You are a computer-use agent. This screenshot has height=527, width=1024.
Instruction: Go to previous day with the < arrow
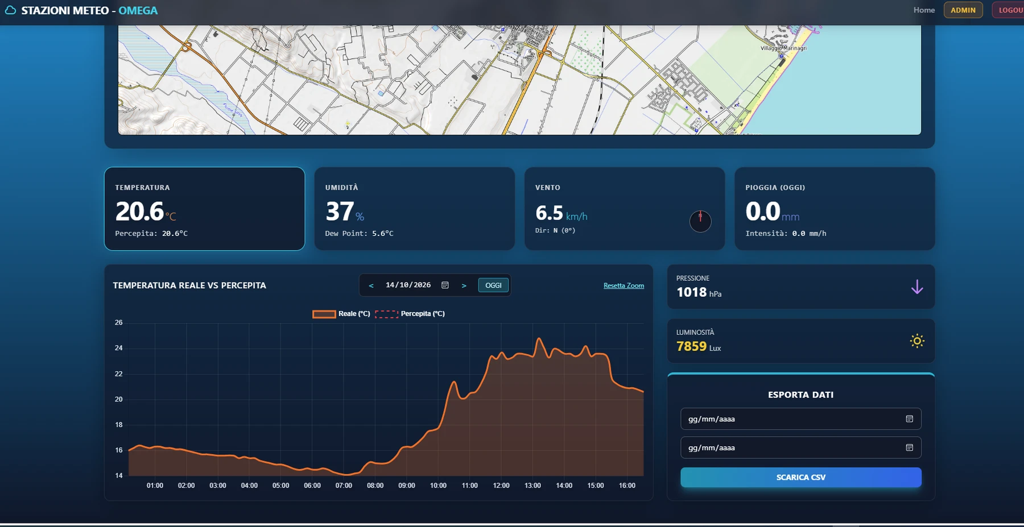click(x=371, y=285)
